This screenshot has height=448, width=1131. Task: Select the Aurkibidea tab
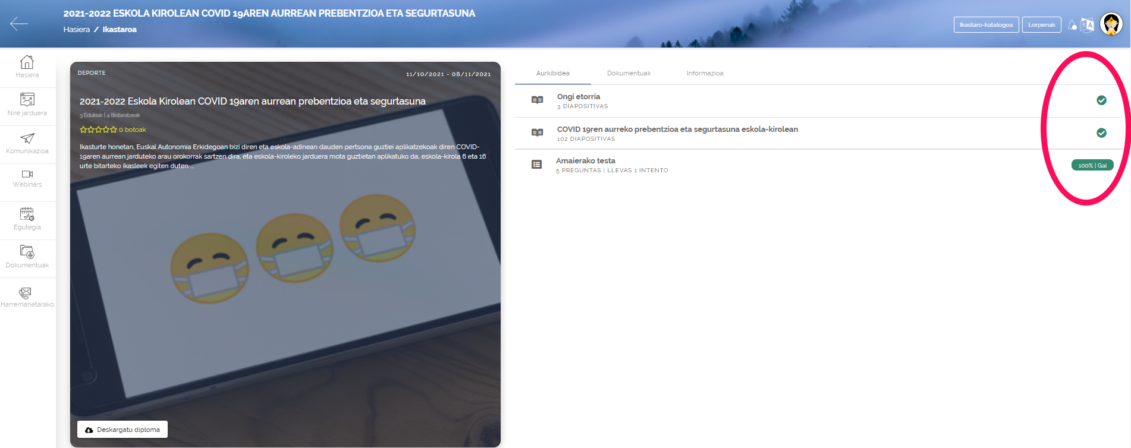coord(552,74)
